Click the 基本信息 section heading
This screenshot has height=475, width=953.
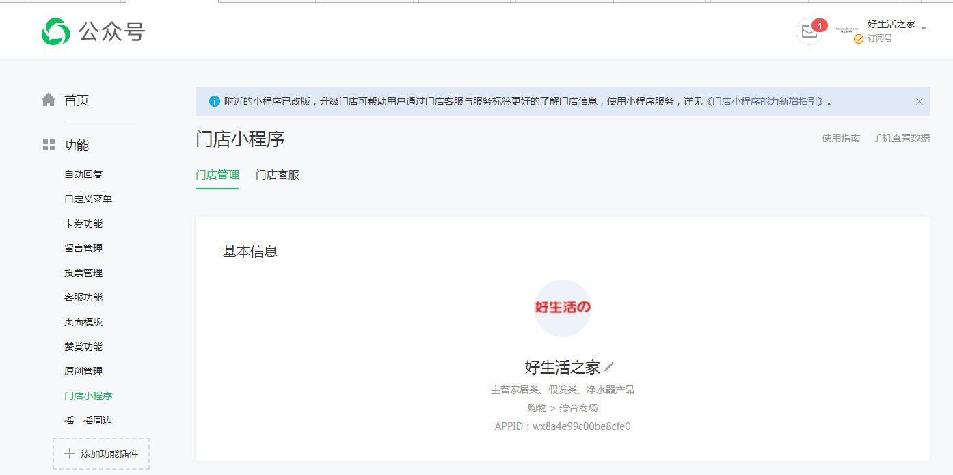[250, 252]
